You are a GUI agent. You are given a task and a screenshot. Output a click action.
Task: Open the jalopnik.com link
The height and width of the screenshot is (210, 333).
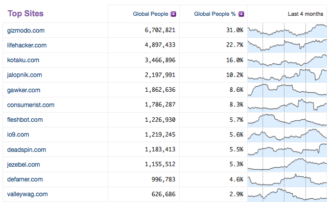[25, 75]
